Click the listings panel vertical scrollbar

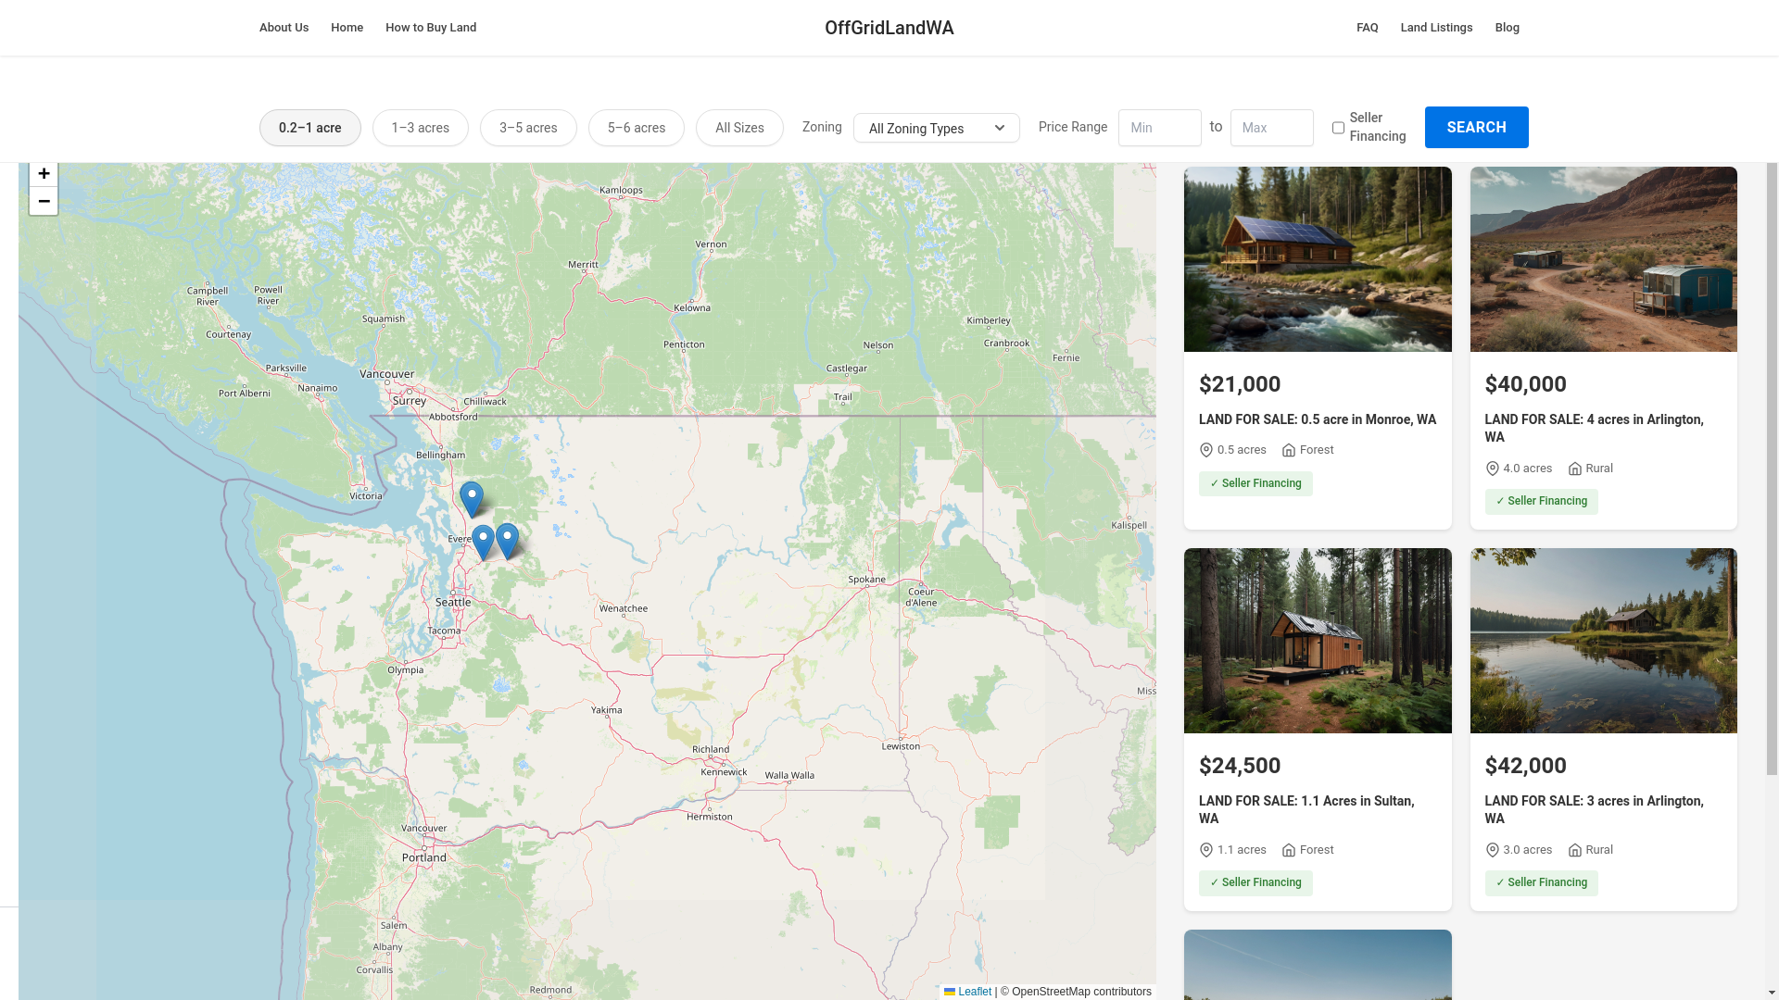tap(1772, 469)
